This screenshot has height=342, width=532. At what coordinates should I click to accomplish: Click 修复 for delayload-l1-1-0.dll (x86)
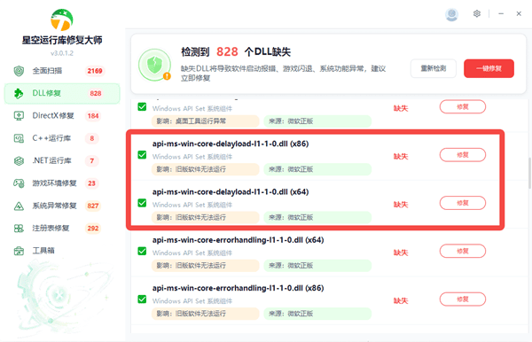(463, 155)
